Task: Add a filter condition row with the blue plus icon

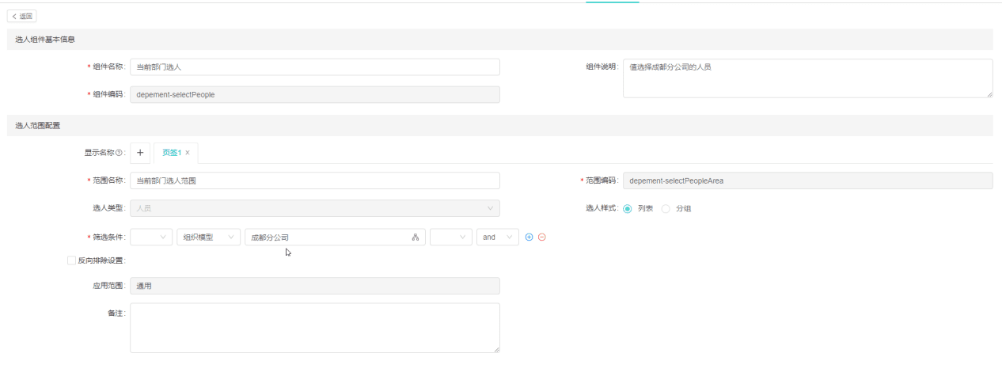Action: click(x=529, y=237)
